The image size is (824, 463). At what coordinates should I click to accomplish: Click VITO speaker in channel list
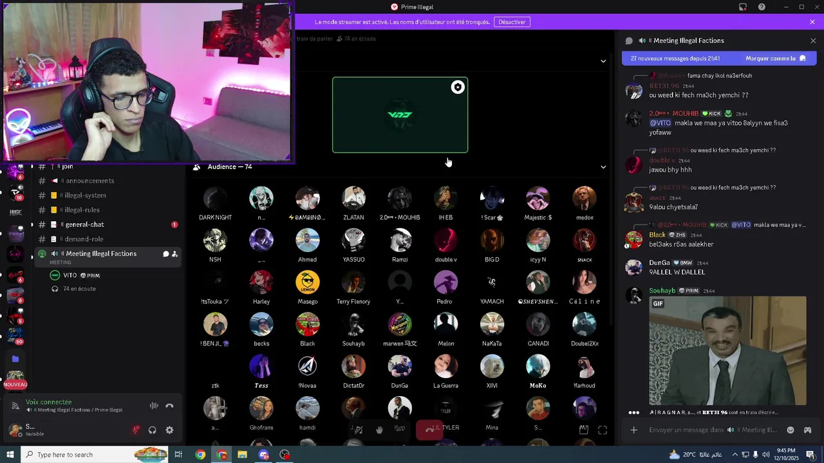click(x=75, y=275)
